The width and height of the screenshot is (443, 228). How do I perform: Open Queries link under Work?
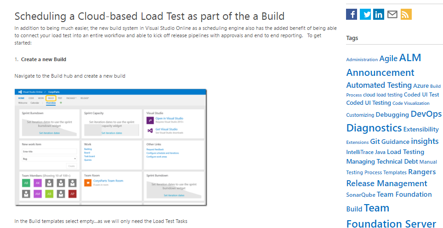coord(88,160)
